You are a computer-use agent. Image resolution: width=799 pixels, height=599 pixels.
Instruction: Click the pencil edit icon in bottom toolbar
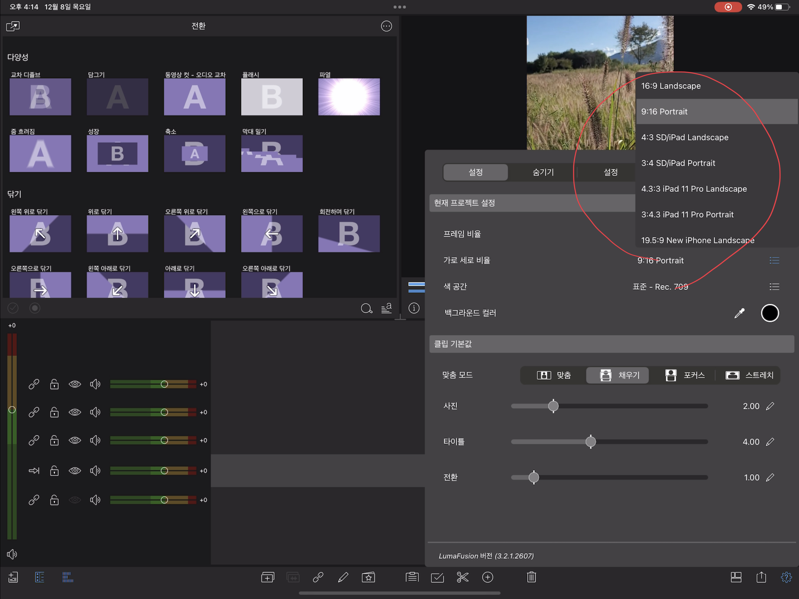pos(343,577)
